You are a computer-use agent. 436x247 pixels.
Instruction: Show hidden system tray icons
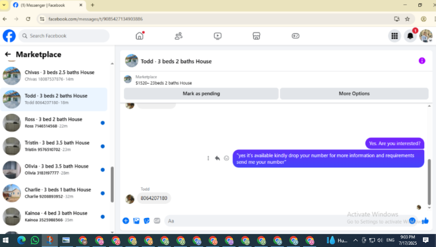tap(355, 240)
